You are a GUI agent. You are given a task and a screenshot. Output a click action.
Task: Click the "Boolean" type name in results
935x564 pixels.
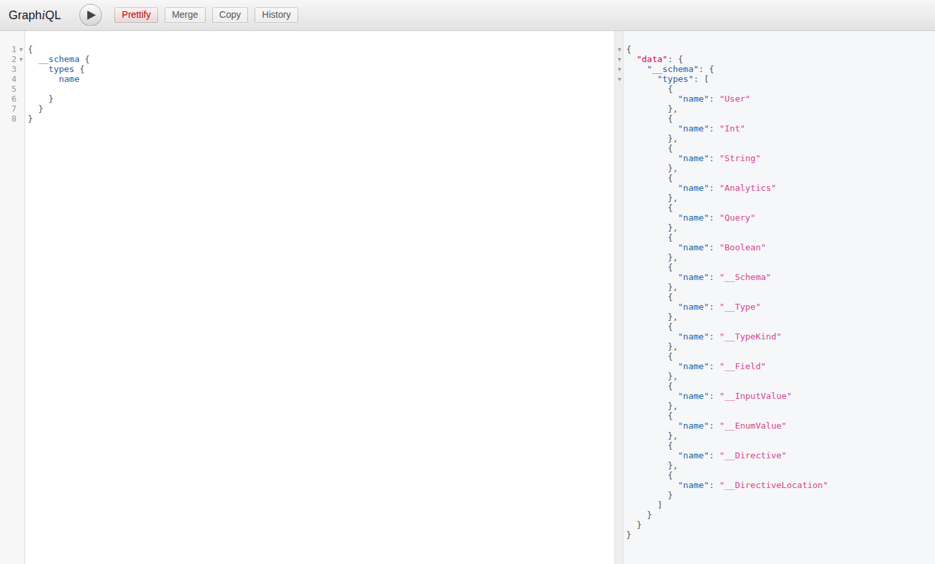[742, 248]
